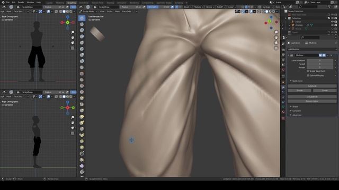The width and height of the screenshot is (339, 190).
Task: Click zoom gizmo in Back Orthographic viewport
Action: (x=73, y=32)
